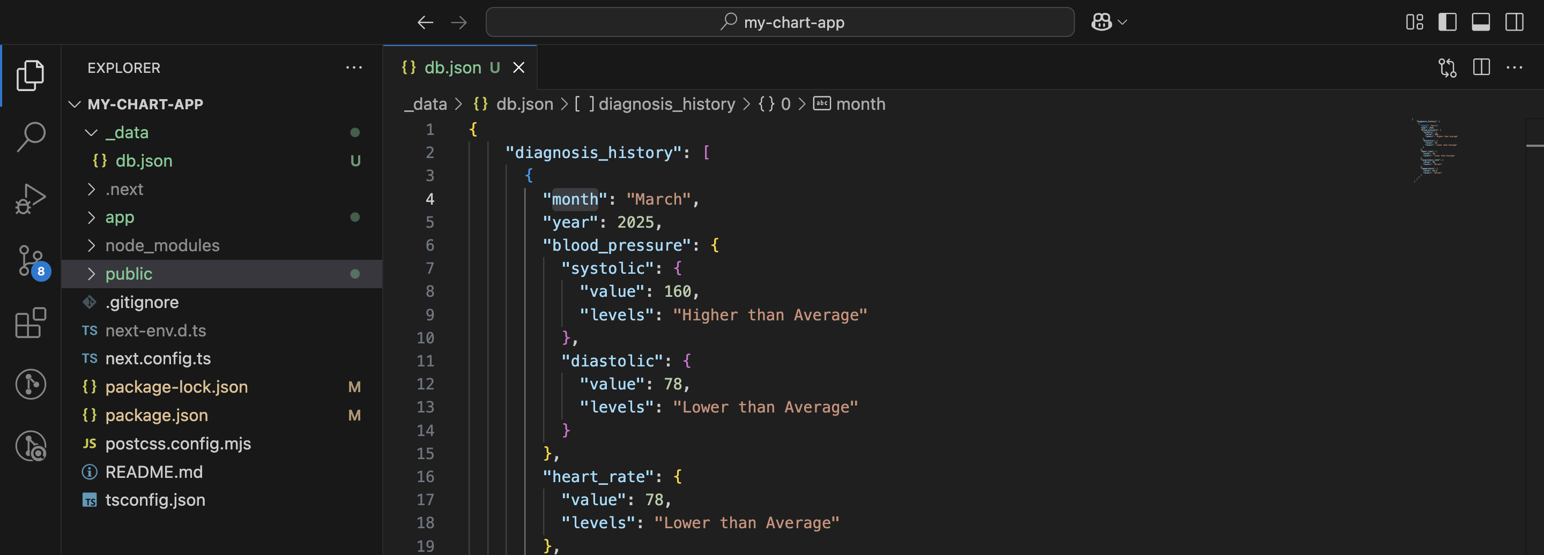
Task: Customize layout via title bar icon
Action: click(1415, 22)
